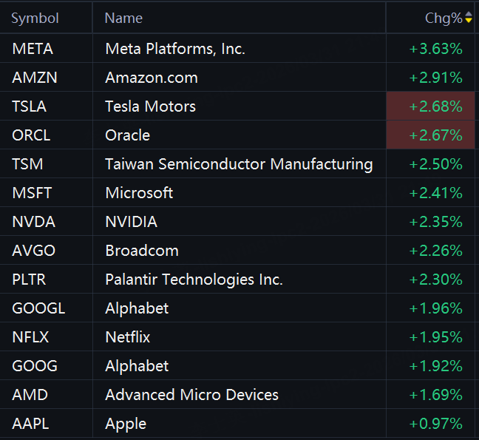Click Meta's +3.63% change value
This screenshot has height=440, width=479.
435,49
